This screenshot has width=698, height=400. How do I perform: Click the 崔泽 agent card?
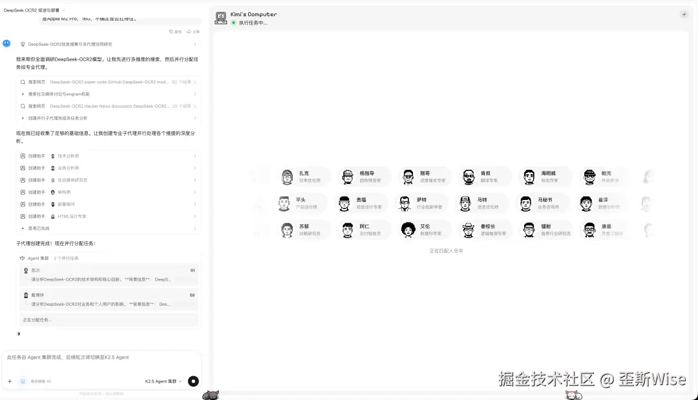coord(603,204)
